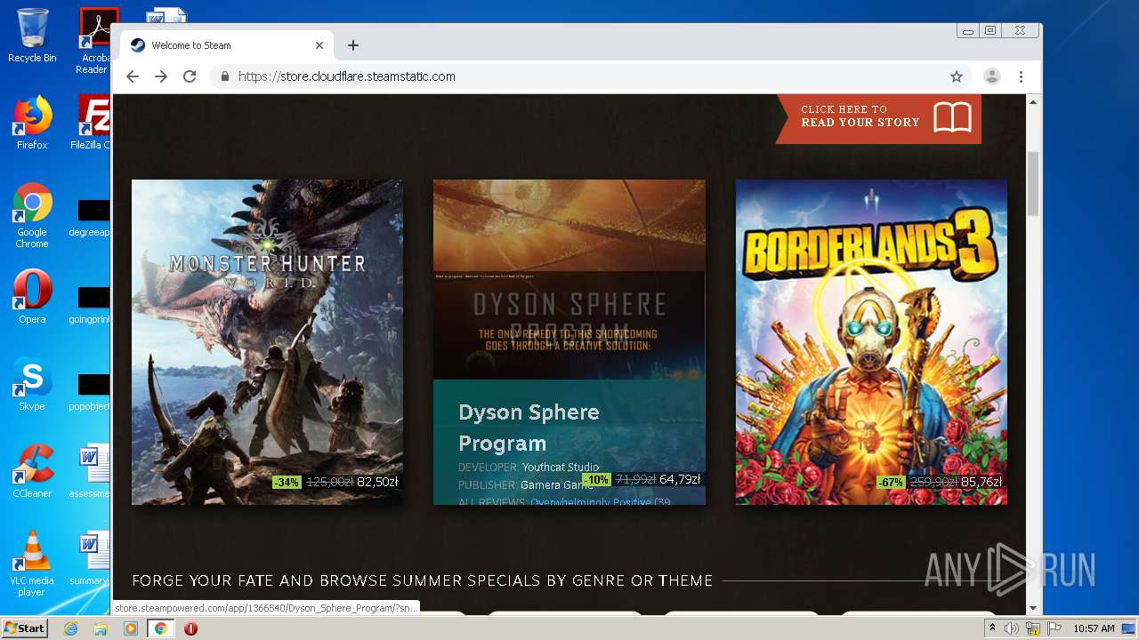Minimize the Chrome window
Screen dimensions: 1139x640
(967, 31)
